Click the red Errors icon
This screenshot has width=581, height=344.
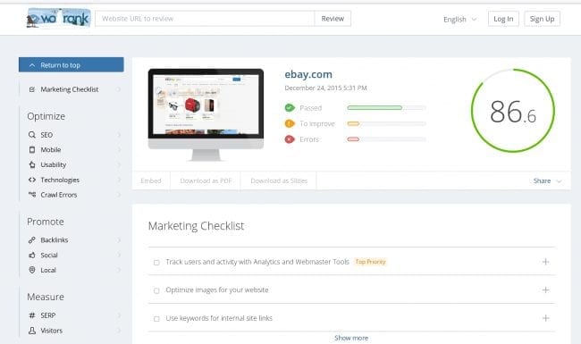(x=290, y=139)
